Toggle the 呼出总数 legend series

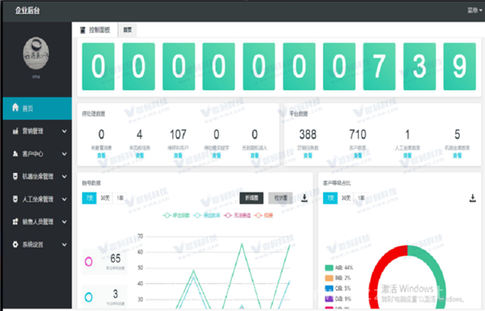point(176,215)
